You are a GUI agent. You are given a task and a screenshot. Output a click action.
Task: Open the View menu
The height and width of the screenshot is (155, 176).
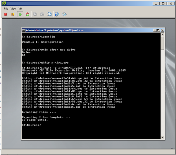pyautogui.click(x=13, y=9)
